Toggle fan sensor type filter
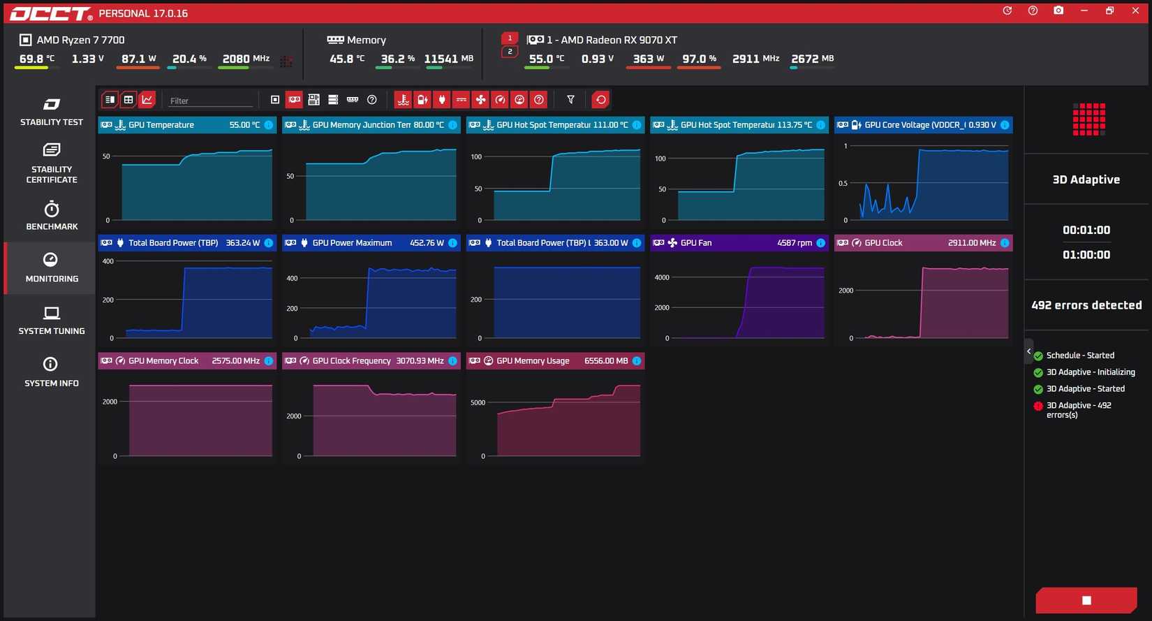The height and width of the screenshot is (621, 1152). coord(481,100)
